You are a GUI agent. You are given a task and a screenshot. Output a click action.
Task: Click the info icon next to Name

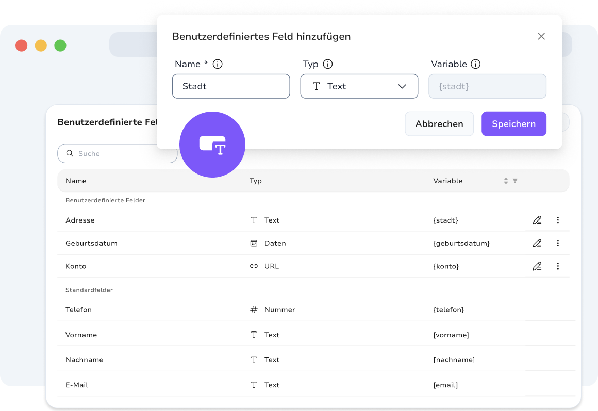(218, 64)
